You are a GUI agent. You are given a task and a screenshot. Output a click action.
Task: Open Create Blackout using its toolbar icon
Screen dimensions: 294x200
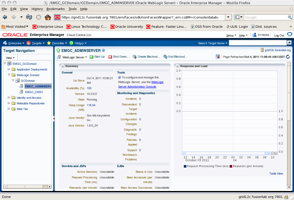point(134,57)
